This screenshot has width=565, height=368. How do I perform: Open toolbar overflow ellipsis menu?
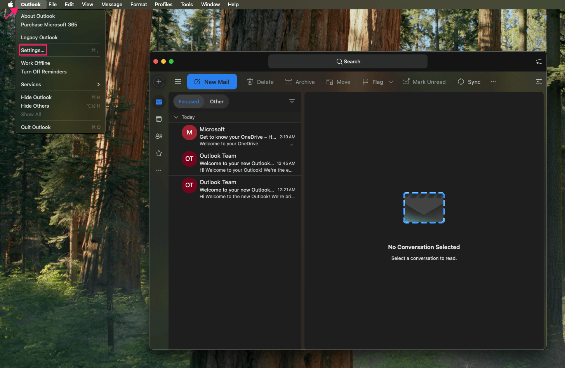click(493, 82)
